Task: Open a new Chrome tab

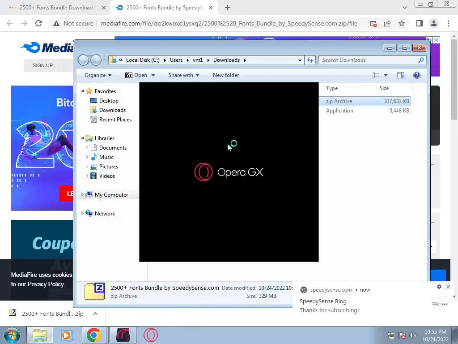Action: [x=228, y=8]
